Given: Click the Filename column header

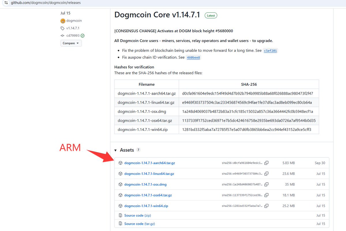Looking at the screenshot, I should 146,84.
